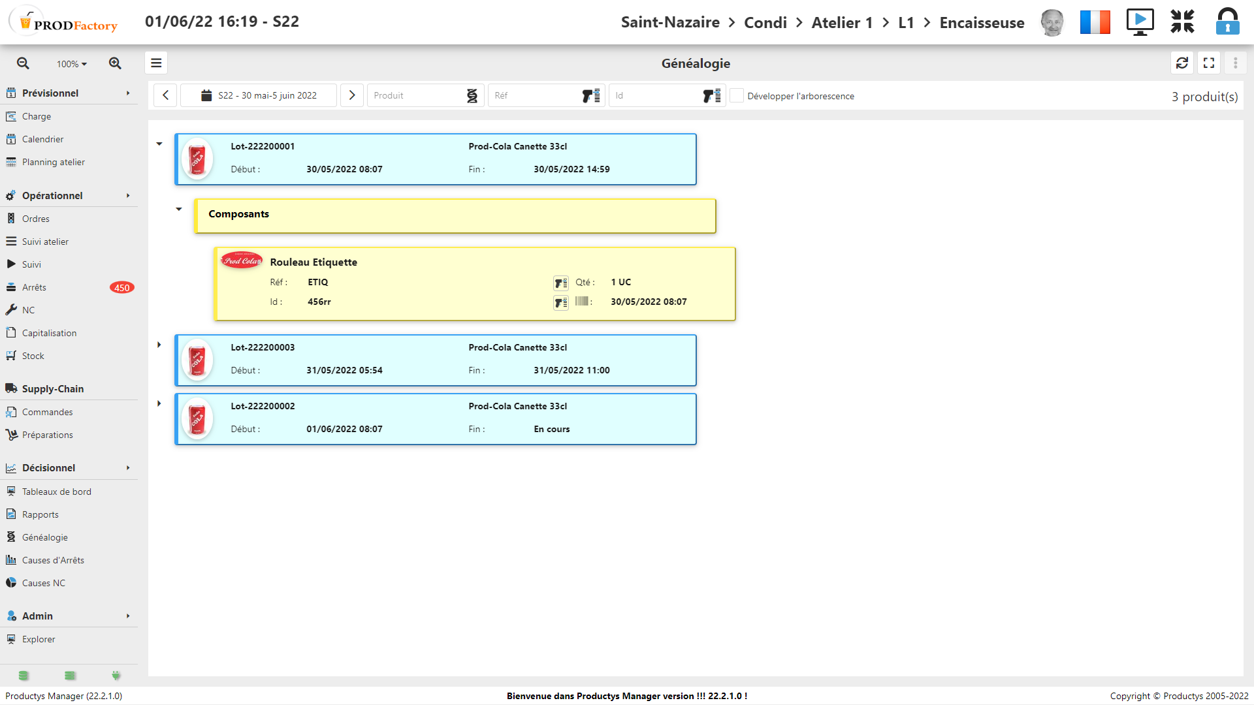Click the zoom out magnifier icon
Viewport: 1254px width, 705px height.
[x=23, y=63]
